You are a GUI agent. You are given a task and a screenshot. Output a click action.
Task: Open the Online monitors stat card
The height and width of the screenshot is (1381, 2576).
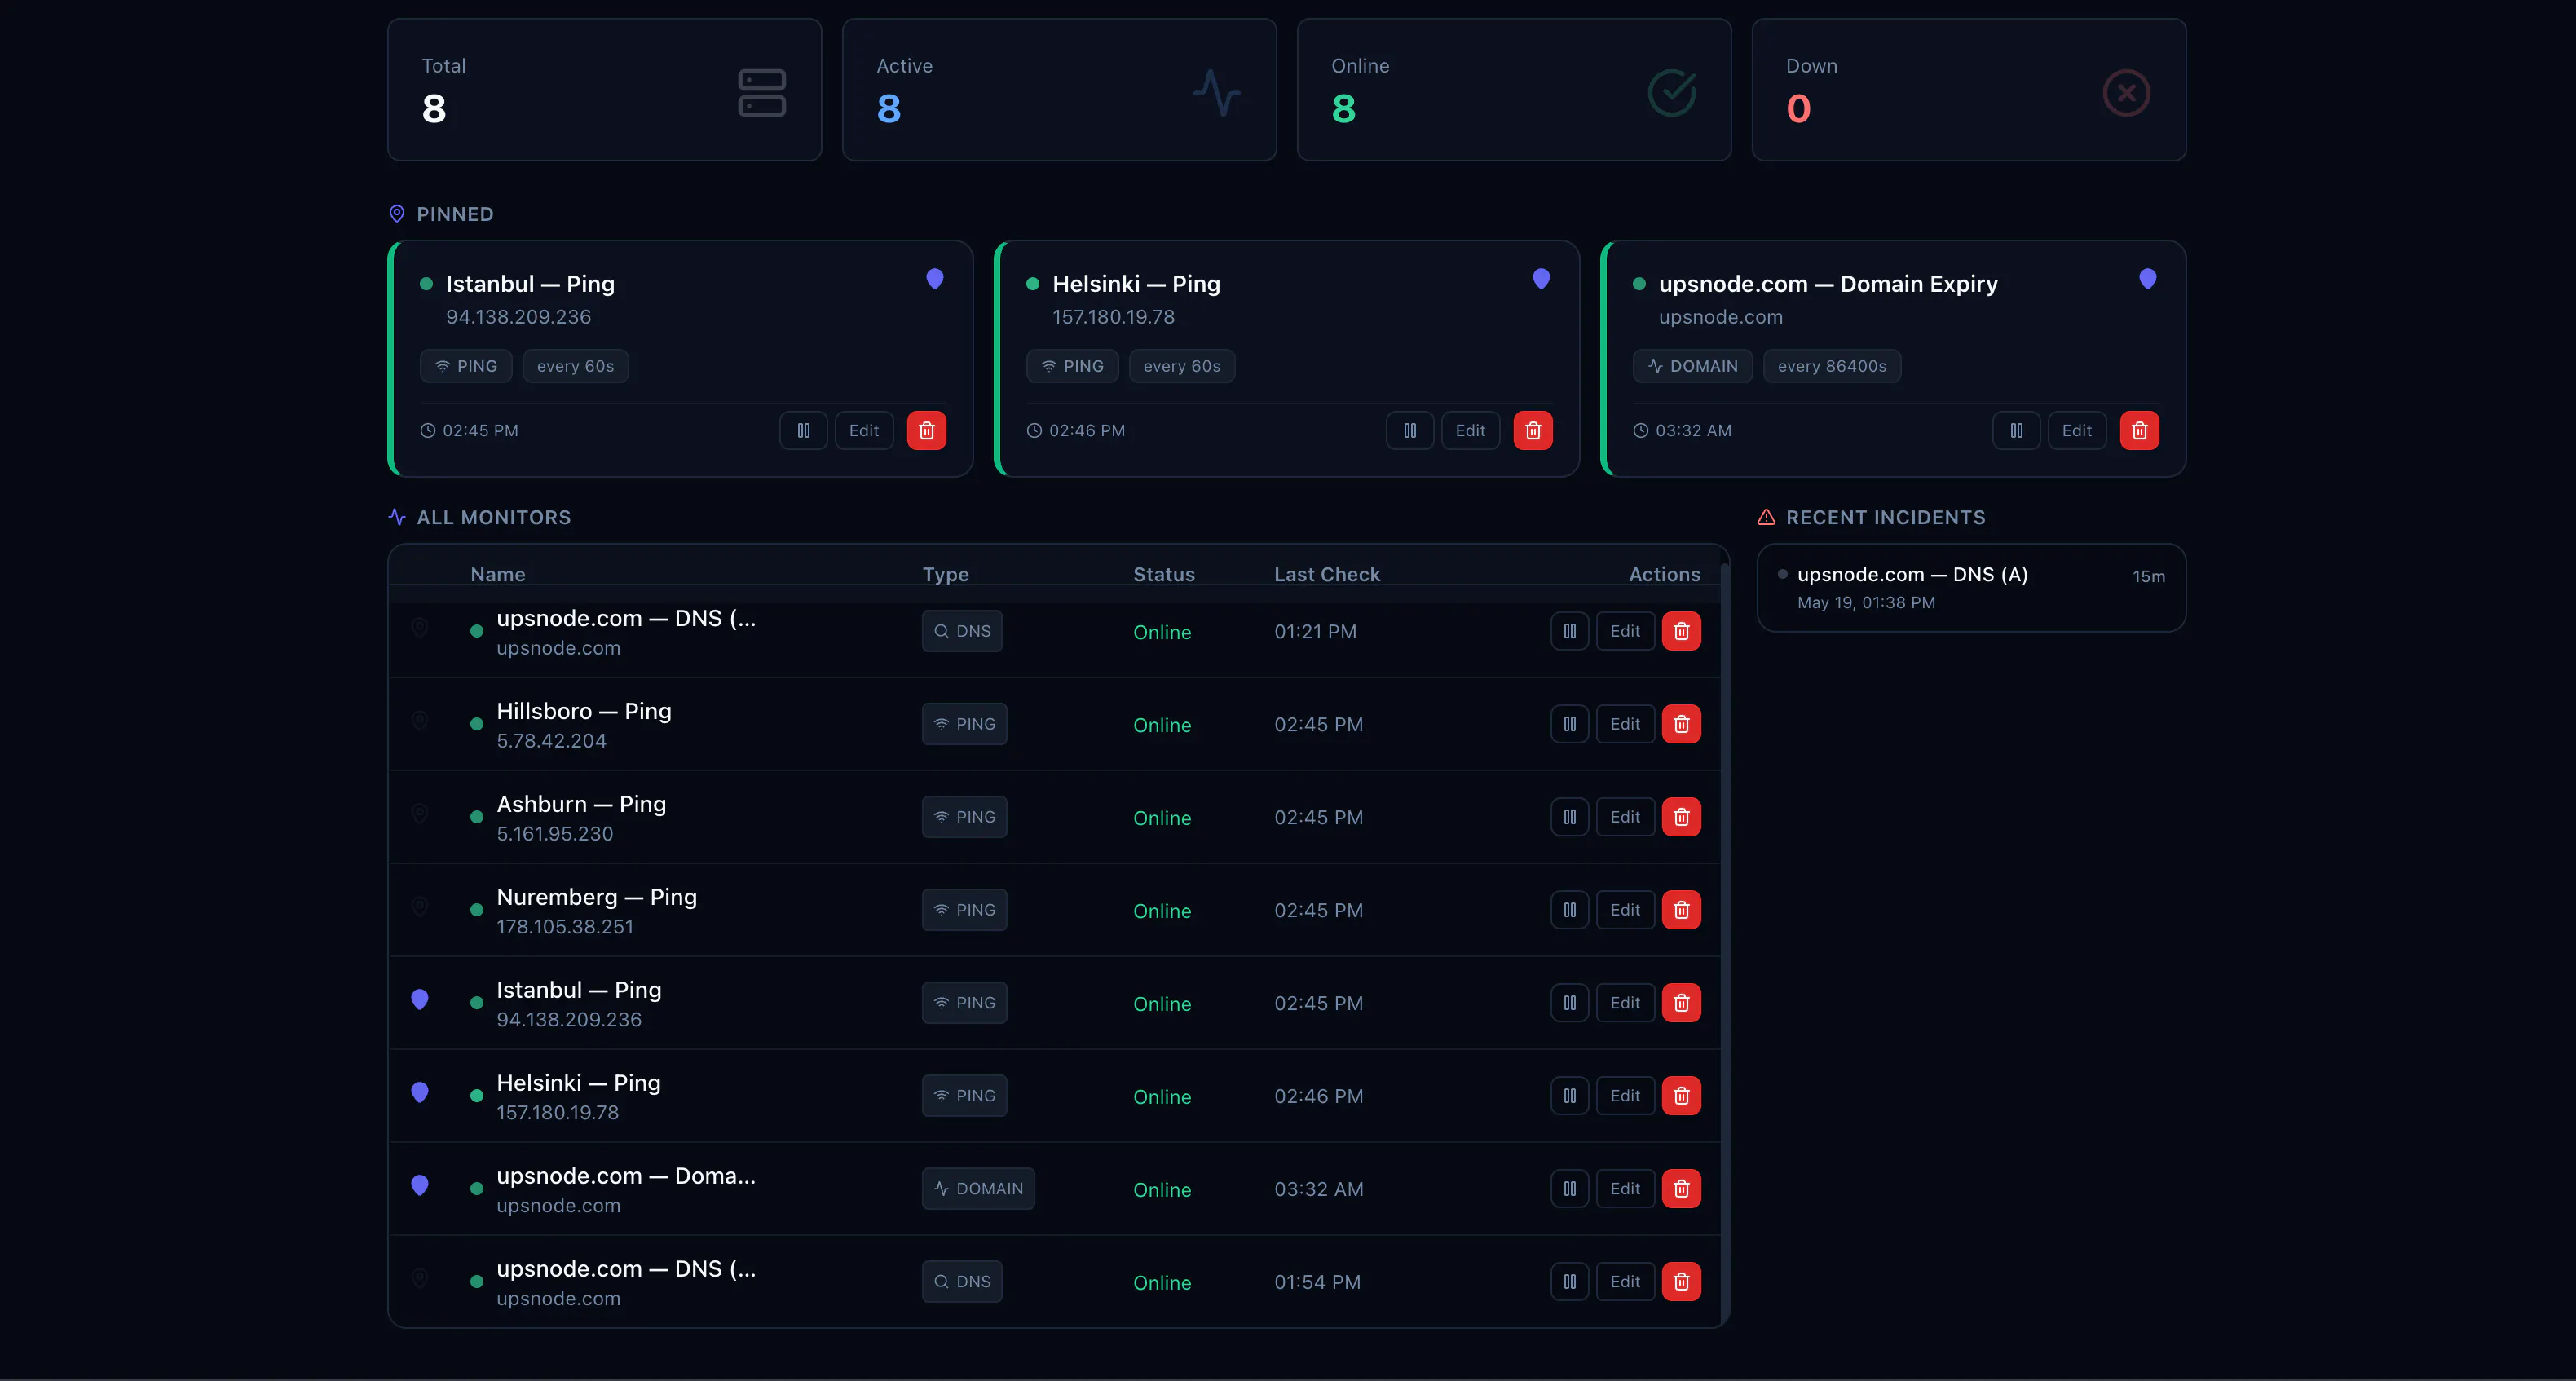(1514, 90)
